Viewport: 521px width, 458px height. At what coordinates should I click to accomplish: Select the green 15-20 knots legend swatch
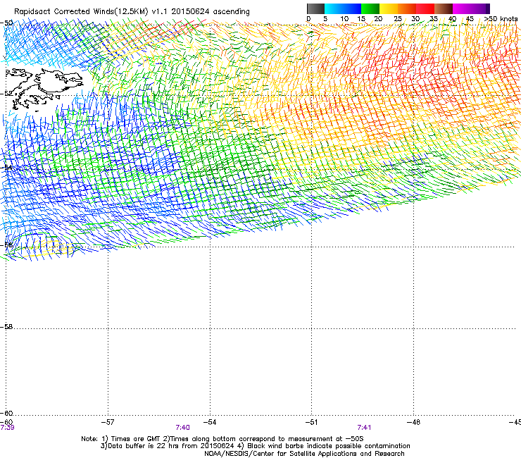pyautogui.click(x=370, y=8)
